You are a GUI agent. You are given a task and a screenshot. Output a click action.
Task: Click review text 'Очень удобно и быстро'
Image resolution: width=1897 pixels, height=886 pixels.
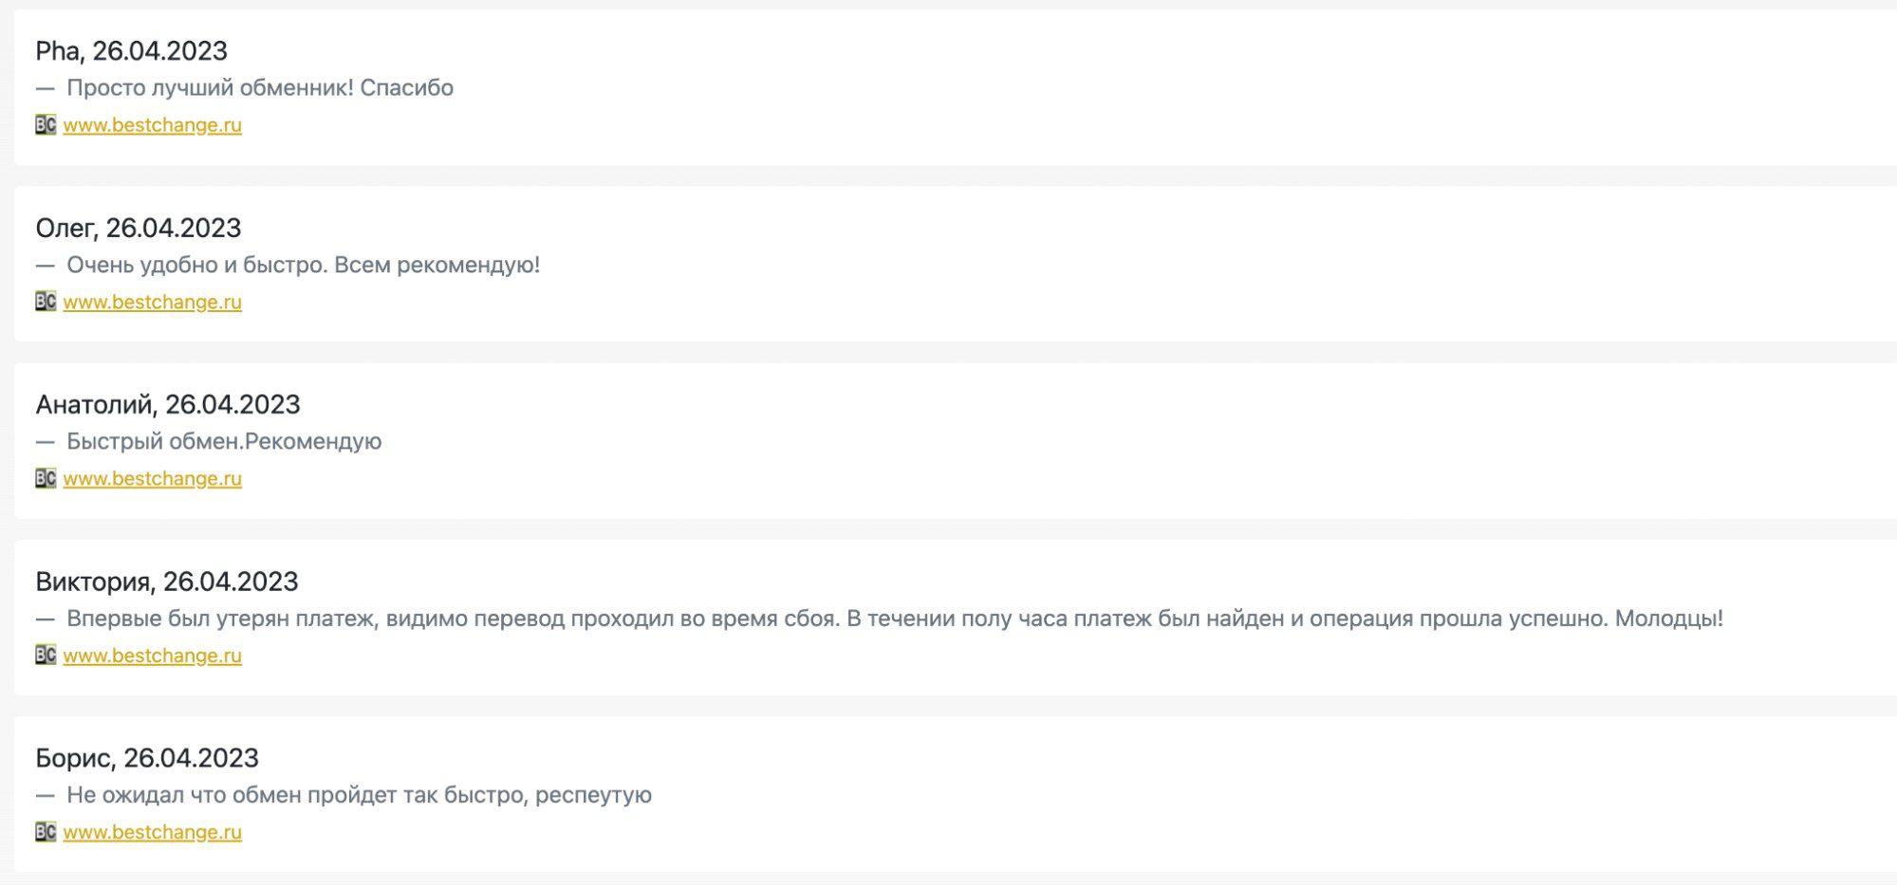(196, 265)
